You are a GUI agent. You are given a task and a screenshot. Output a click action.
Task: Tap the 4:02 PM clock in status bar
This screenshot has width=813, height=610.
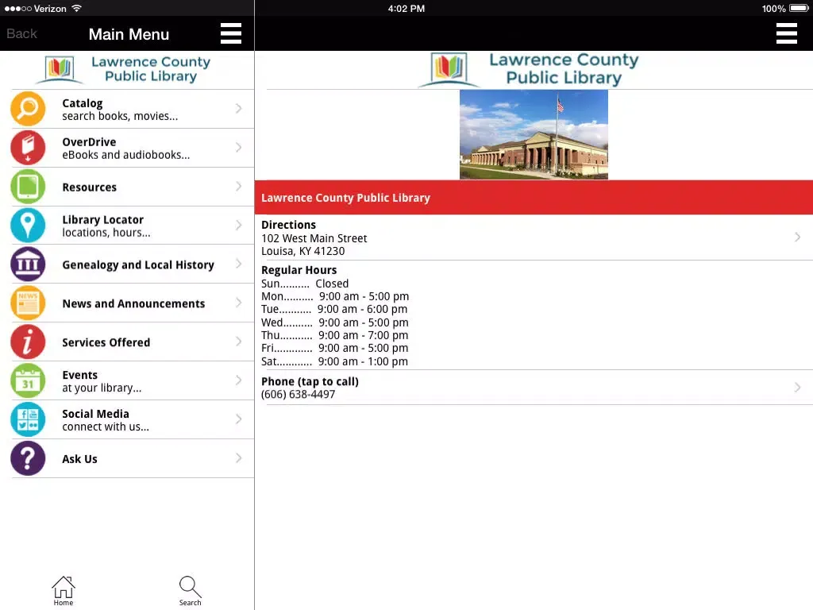tap(406, 8)
